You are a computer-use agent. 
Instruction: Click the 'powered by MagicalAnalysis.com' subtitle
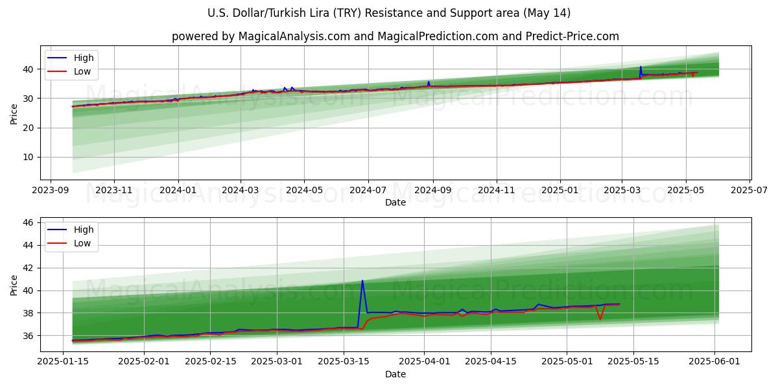pos(395,36)
